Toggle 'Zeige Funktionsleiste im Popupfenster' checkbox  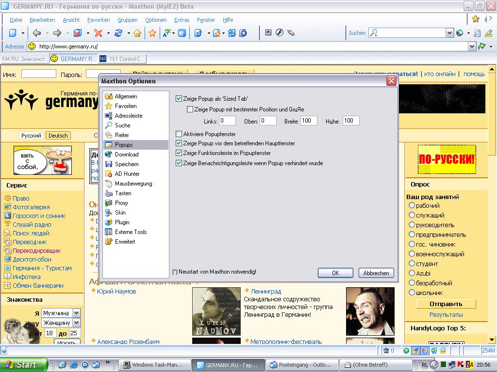(179, 153)
